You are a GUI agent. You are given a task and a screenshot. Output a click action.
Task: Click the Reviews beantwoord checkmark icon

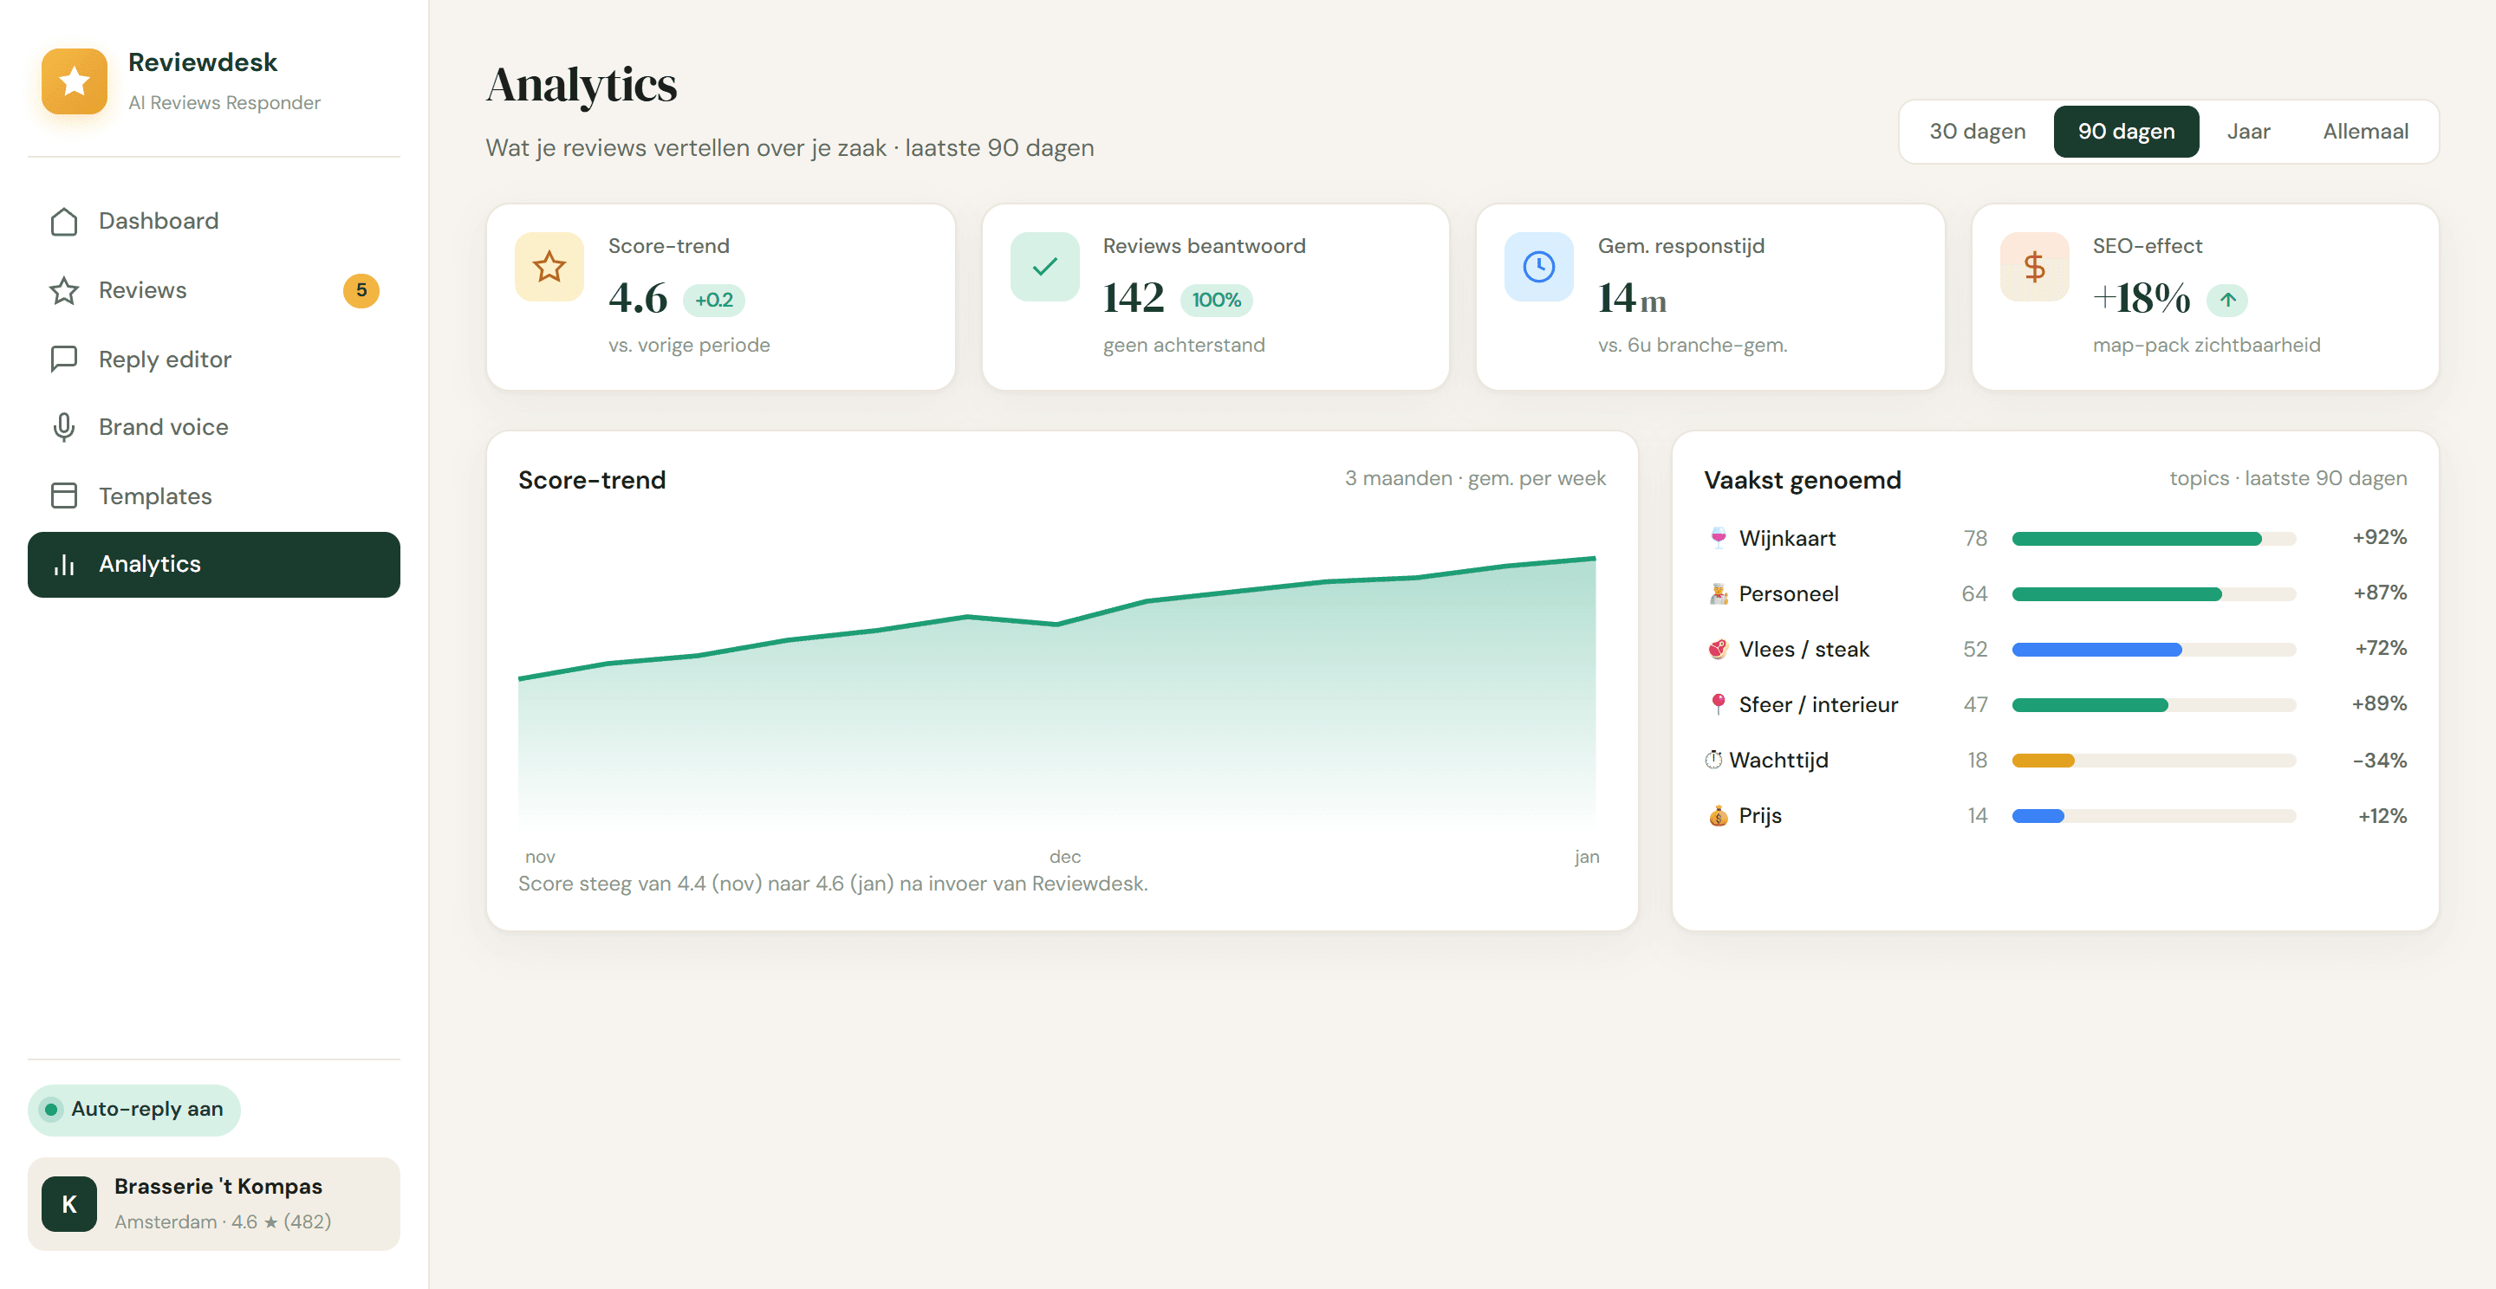pyautogui.click(x=1044, y=266)
